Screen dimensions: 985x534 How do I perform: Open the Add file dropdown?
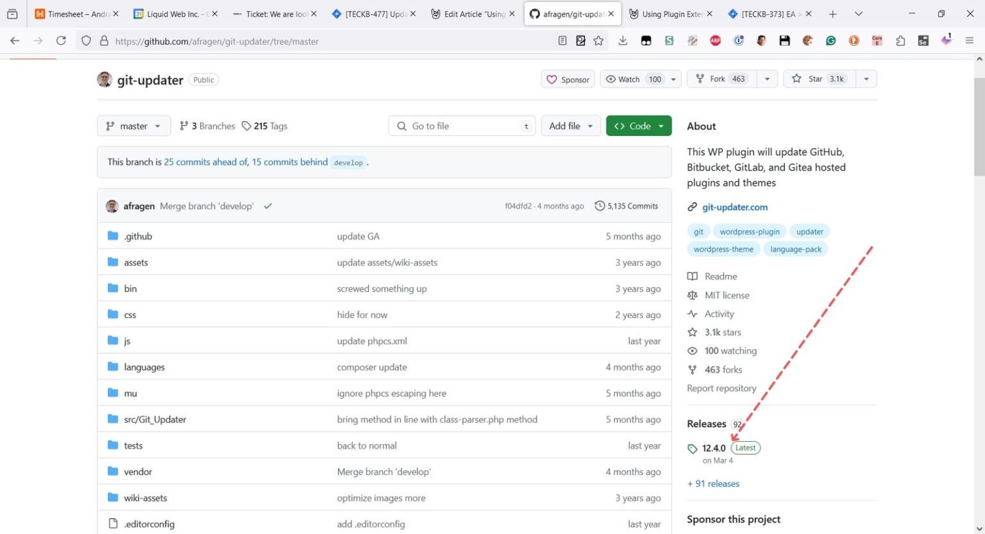coord(570,126)
